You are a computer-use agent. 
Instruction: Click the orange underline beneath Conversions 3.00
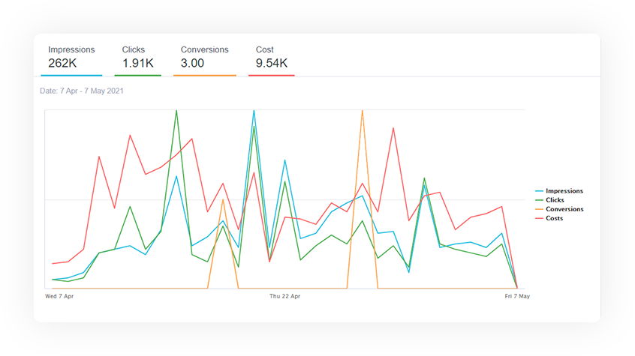[204, 75]
